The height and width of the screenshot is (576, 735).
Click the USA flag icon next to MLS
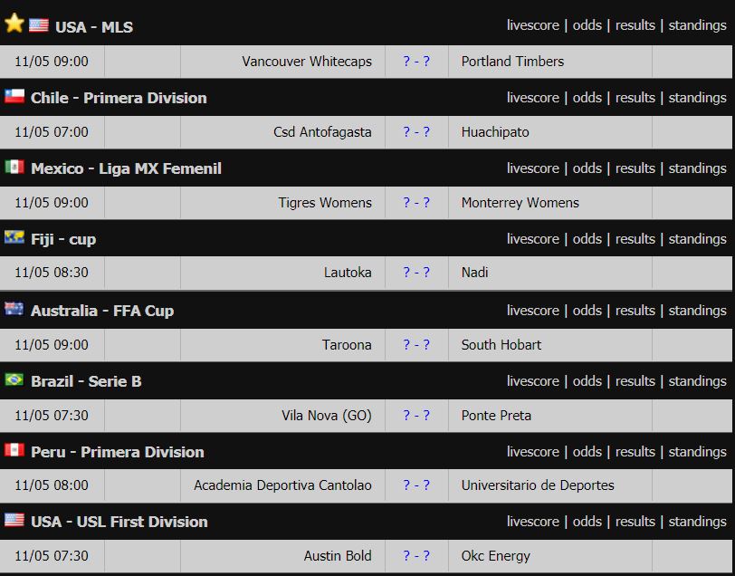(x=38, y=25)
